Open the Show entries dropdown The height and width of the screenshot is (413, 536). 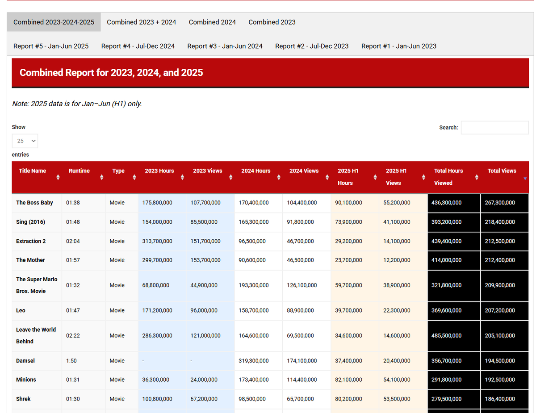pos(25,141)
